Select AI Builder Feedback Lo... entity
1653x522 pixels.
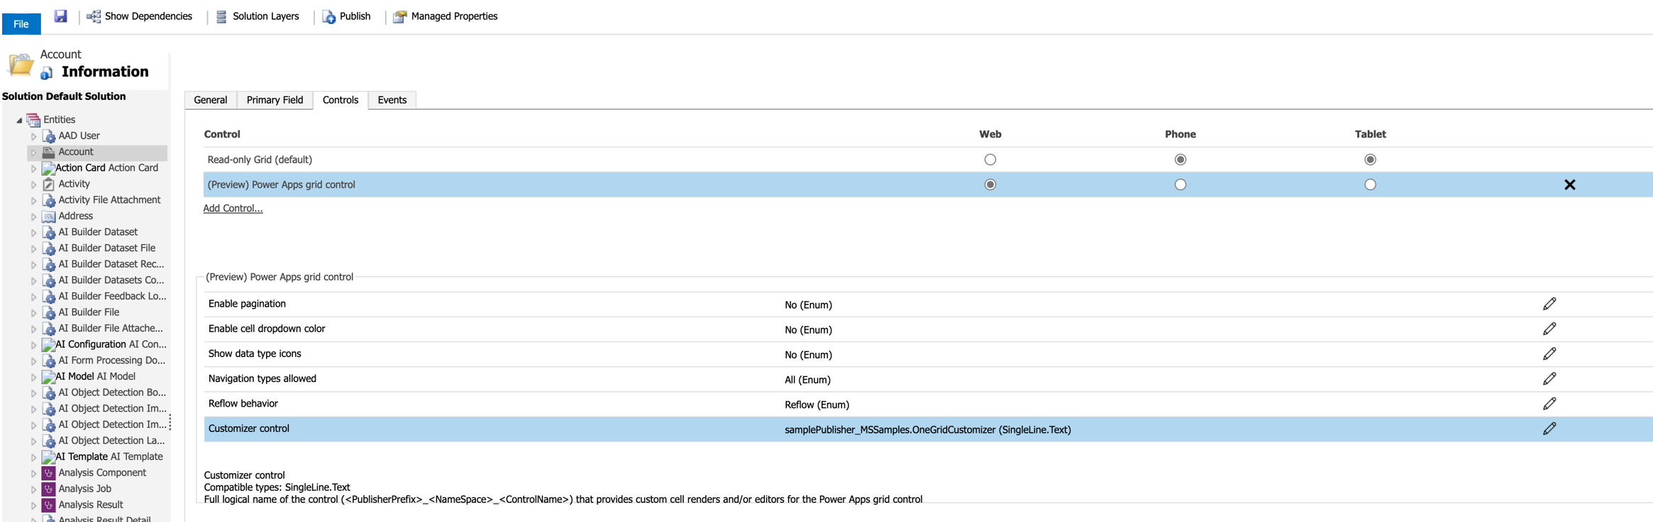(112, 296)
